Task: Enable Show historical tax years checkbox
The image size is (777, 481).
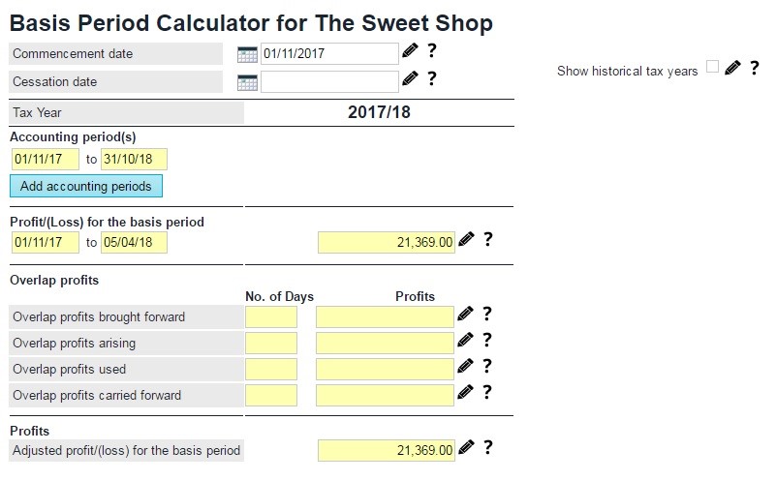Action: tap(713, 67)
